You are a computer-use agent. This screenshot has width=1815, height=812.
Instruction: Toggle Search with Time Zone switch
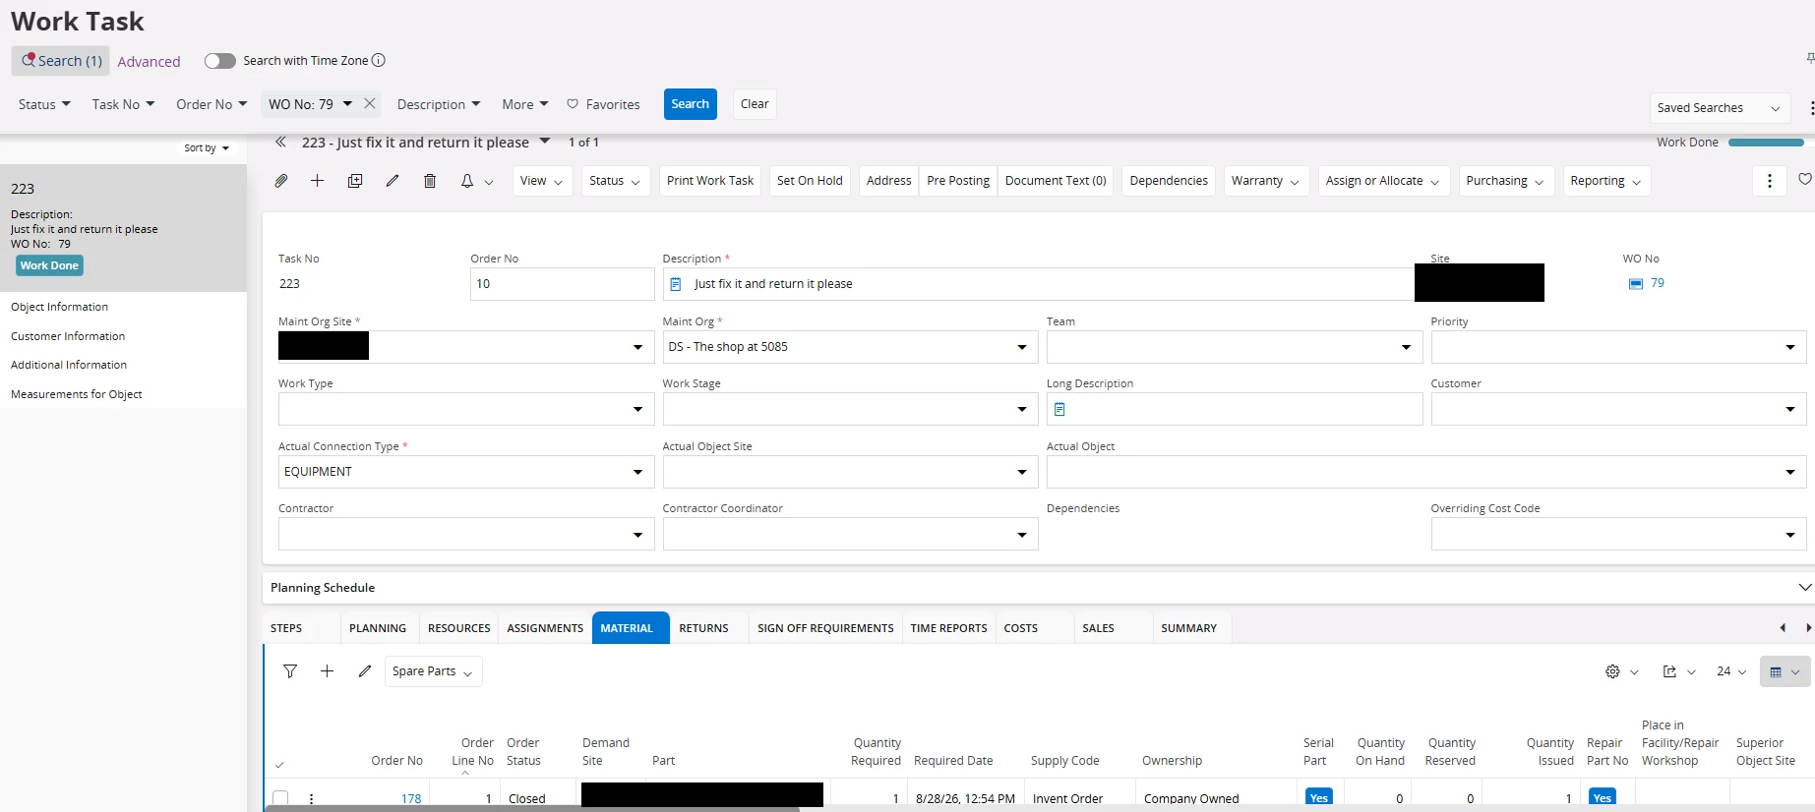coord(219,61)
